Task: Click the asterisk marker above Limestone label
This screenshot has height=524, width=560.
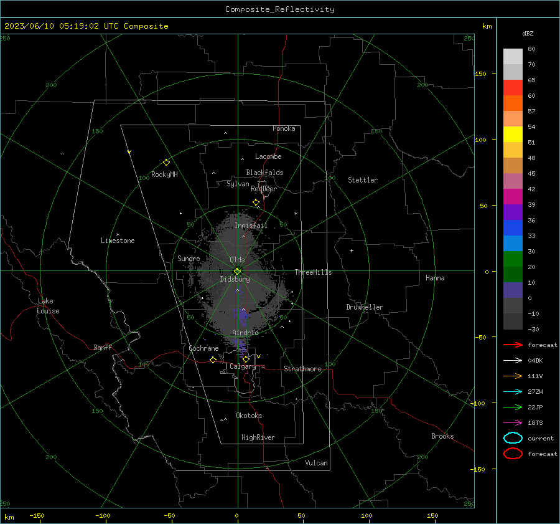Action: [x=118, y=235]
